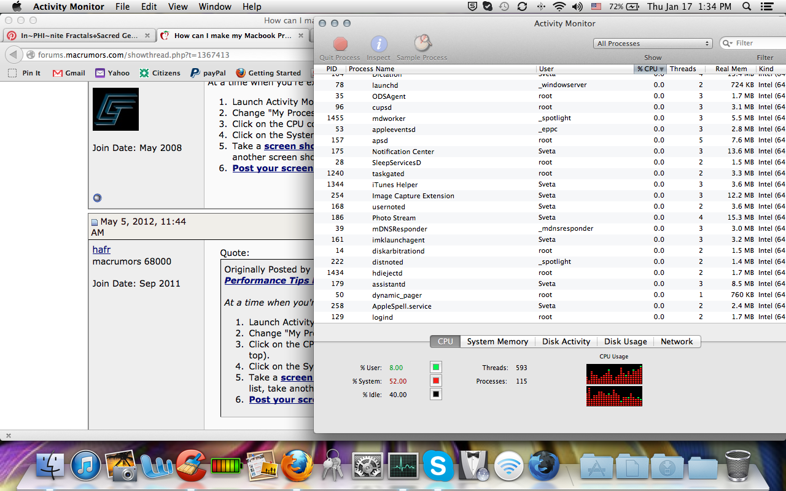Click the Inspect info icon
The height and width of the screenshot is (491, 786).
[x=379, y=44]
